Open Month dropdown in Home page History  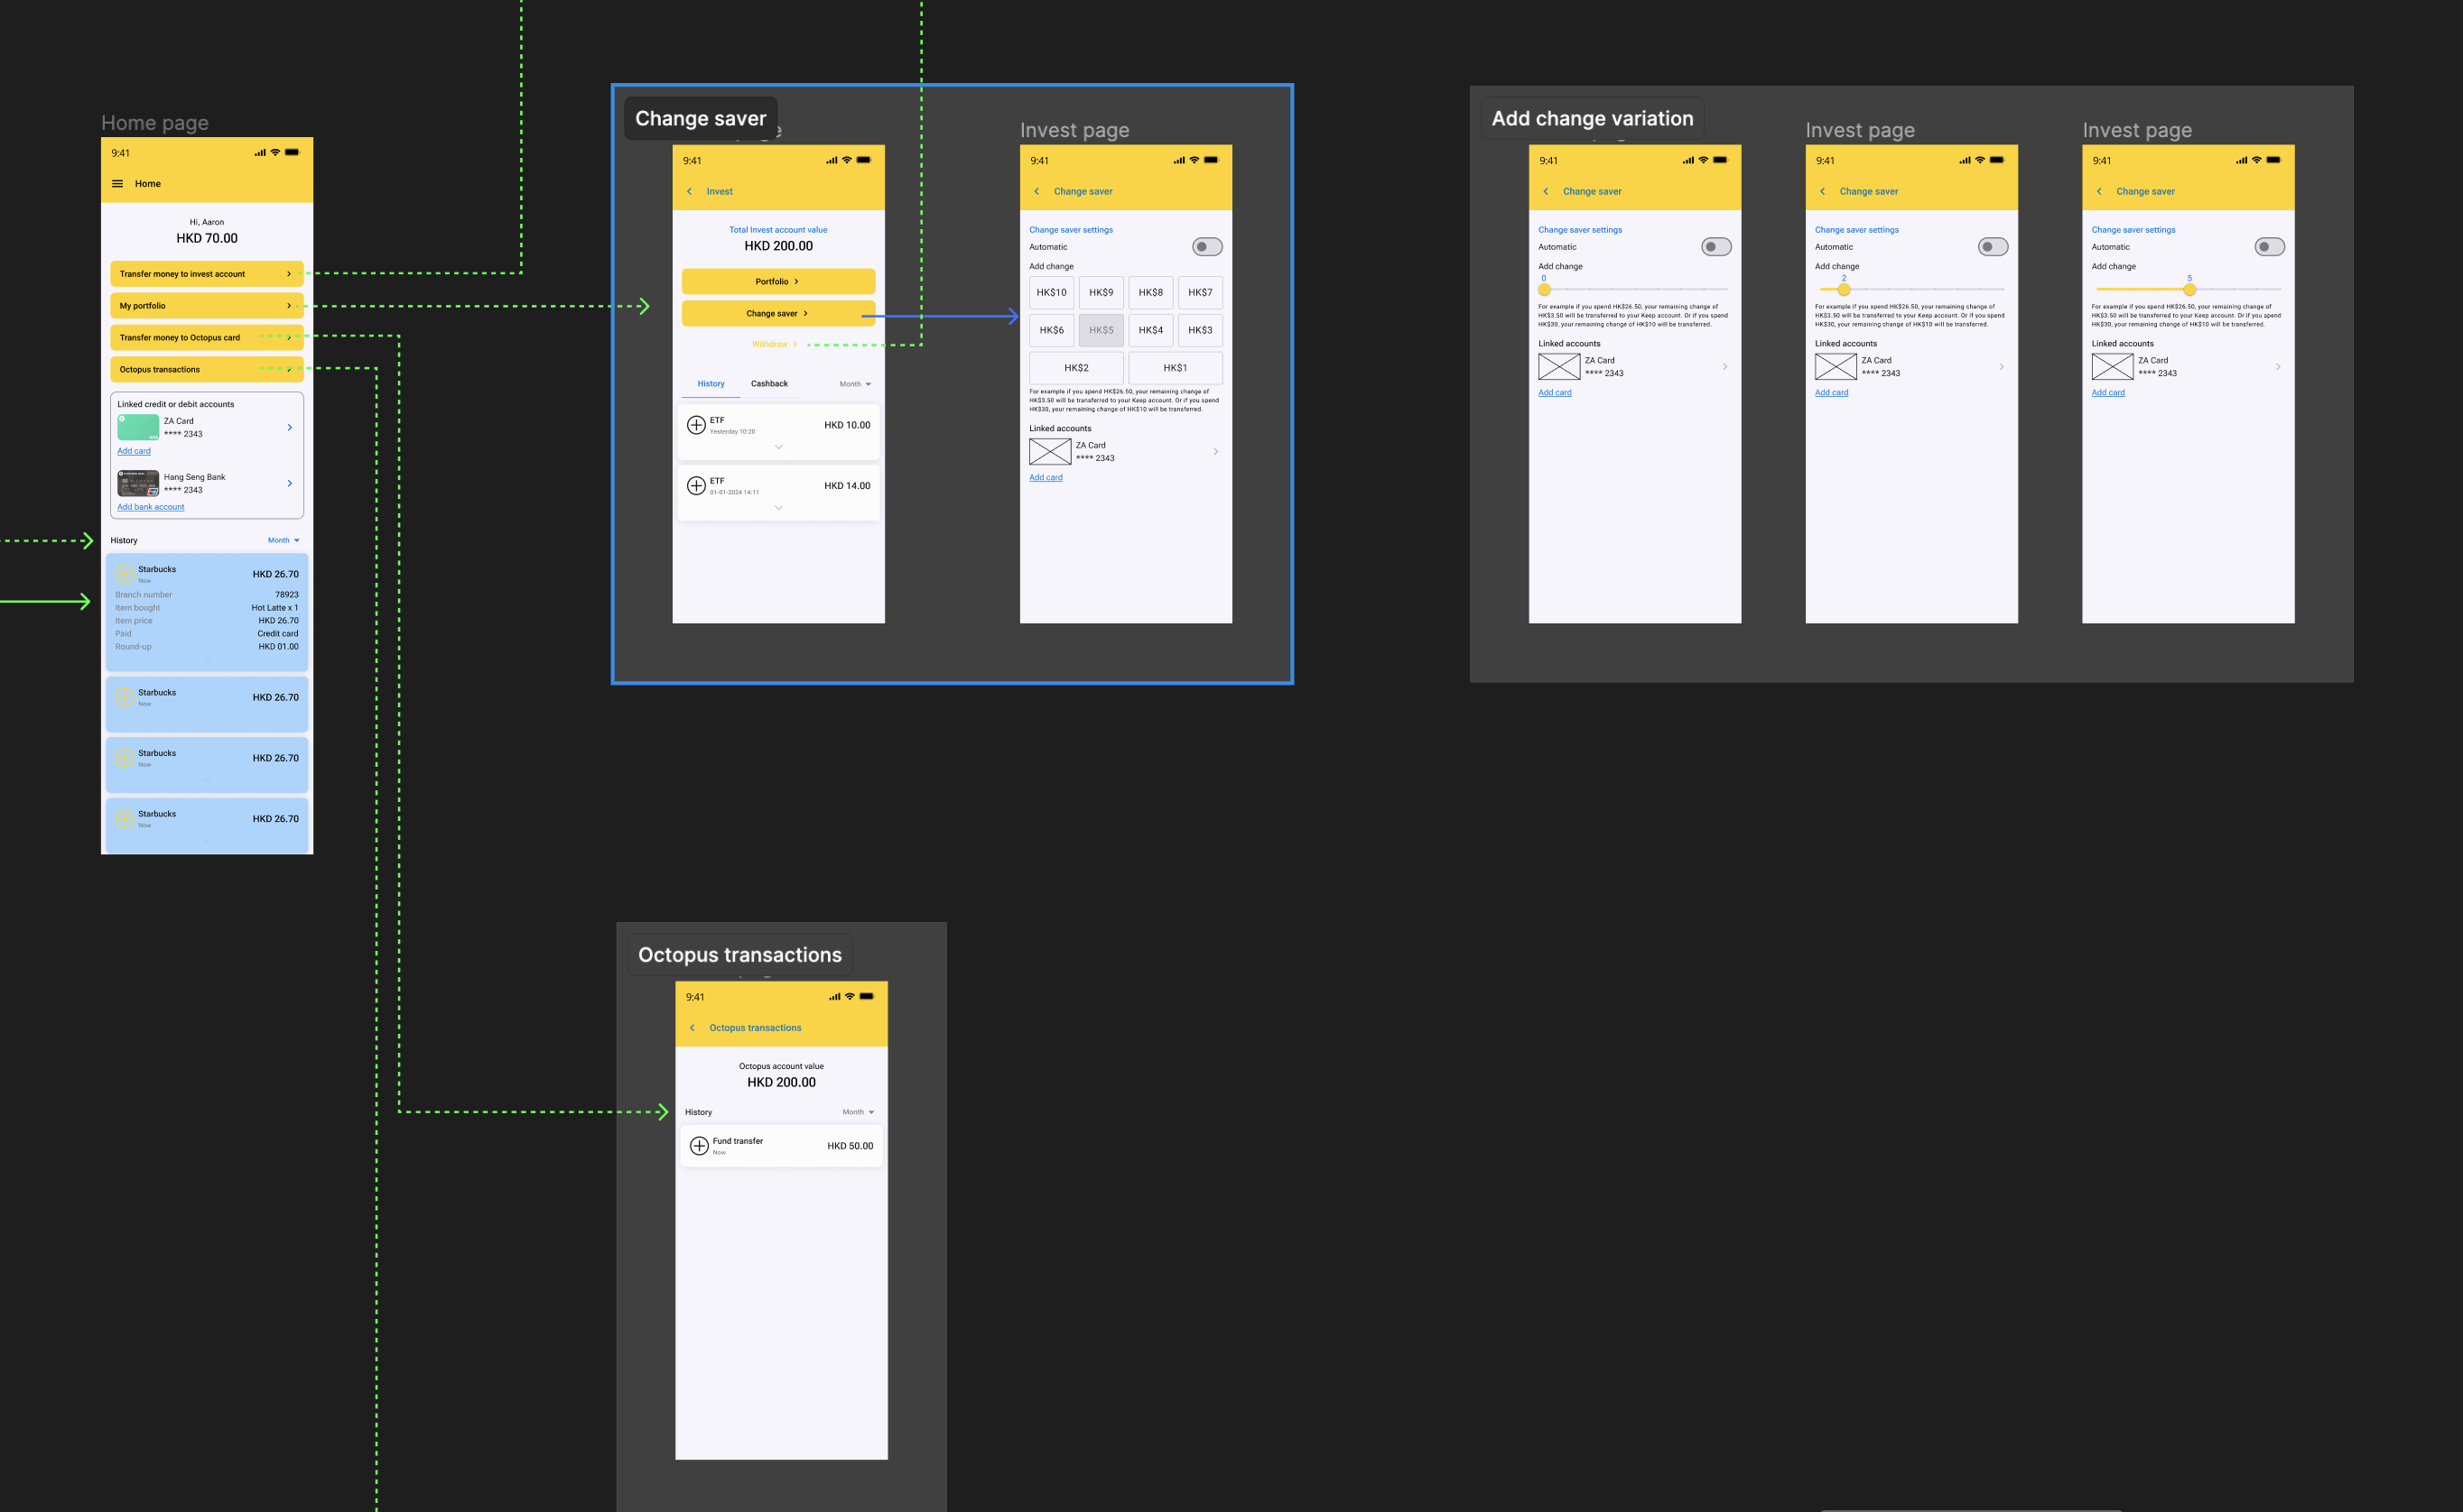(283, 540)
